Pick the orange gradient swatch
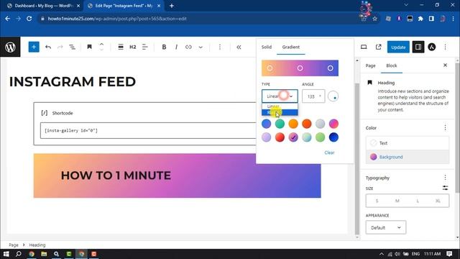460x259 pixels. [293, 124]
